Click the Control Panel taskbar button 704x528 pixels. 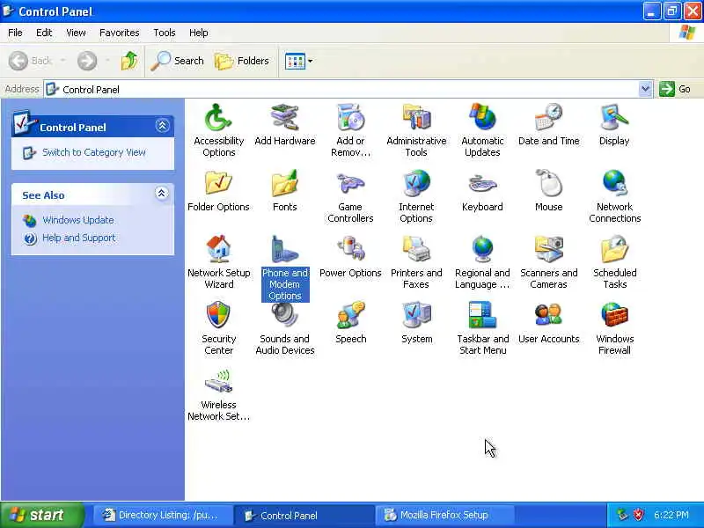click(304, 515)
